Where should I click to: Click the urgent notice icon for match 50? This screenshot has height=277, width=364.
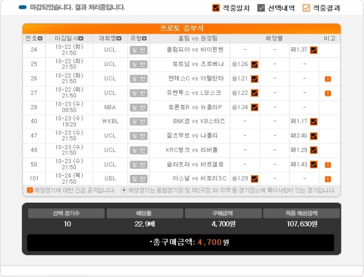point(328,165)
